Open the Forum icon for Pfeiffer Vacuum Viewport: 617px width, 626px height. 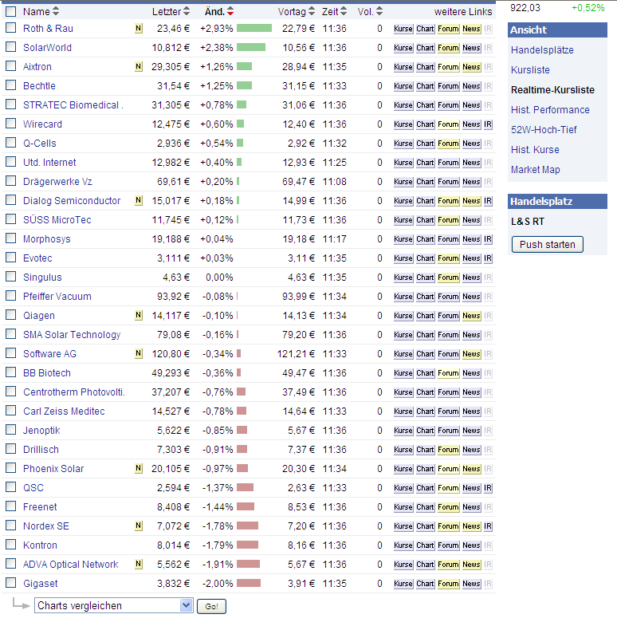[x=448, y=297]
